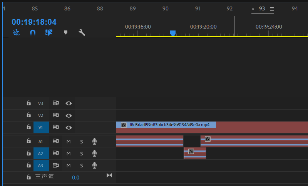Switch to sequence tab 91
308x186 pixels.
point(198,8)
